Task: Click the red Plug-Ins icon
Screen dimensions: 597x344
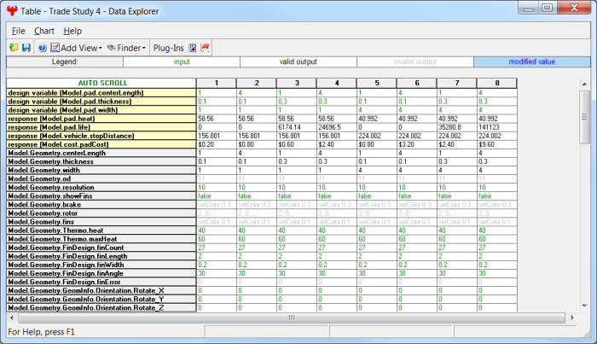Action: pos(205,48)
